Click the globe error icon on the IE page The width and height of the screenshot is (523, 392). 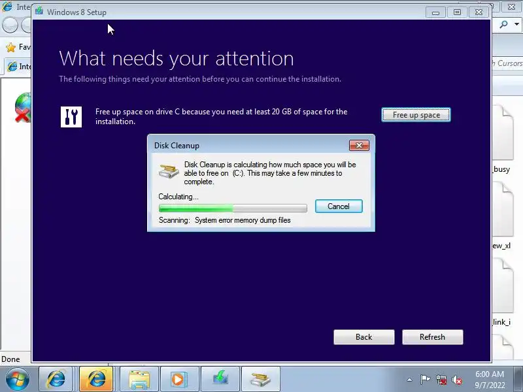(23, 107)
